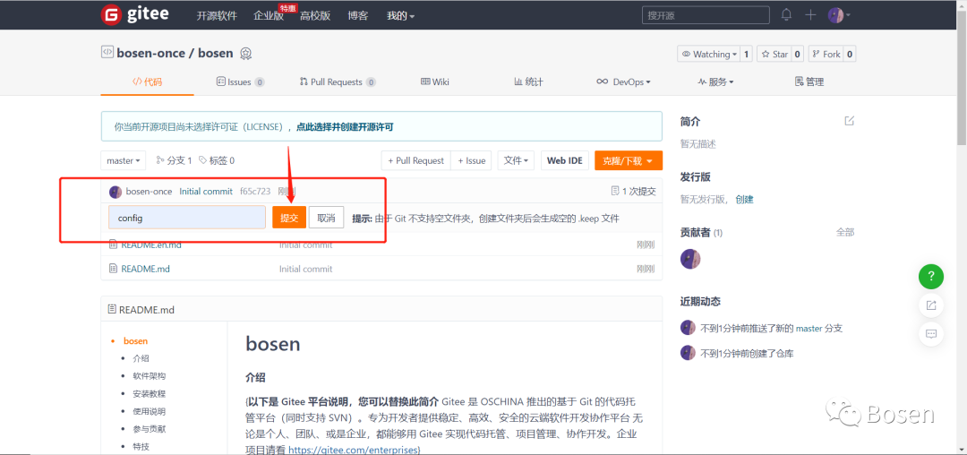Click the Star button
This screenshot has height=455, width=967.
pos(774,55)
